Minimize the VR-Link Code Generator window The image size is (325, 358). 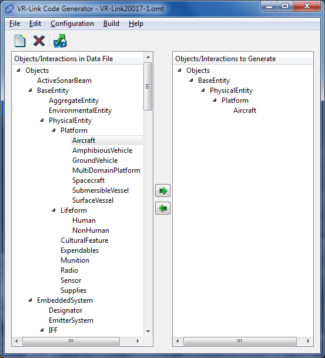[x=269, y=6]
